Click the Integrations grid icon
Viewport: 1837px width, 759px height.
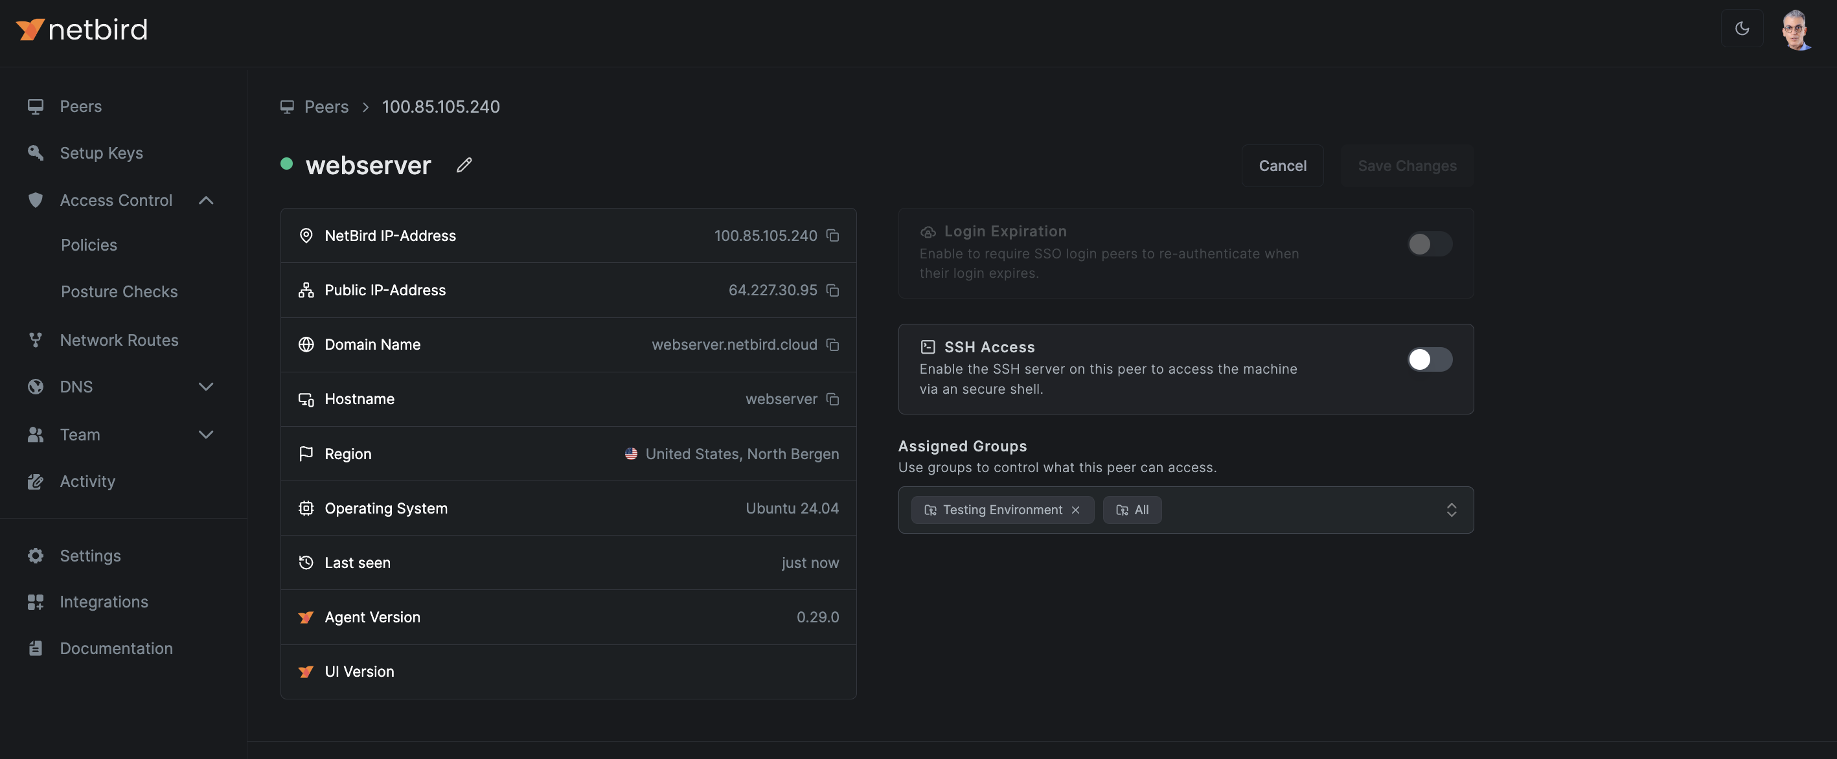35,602
